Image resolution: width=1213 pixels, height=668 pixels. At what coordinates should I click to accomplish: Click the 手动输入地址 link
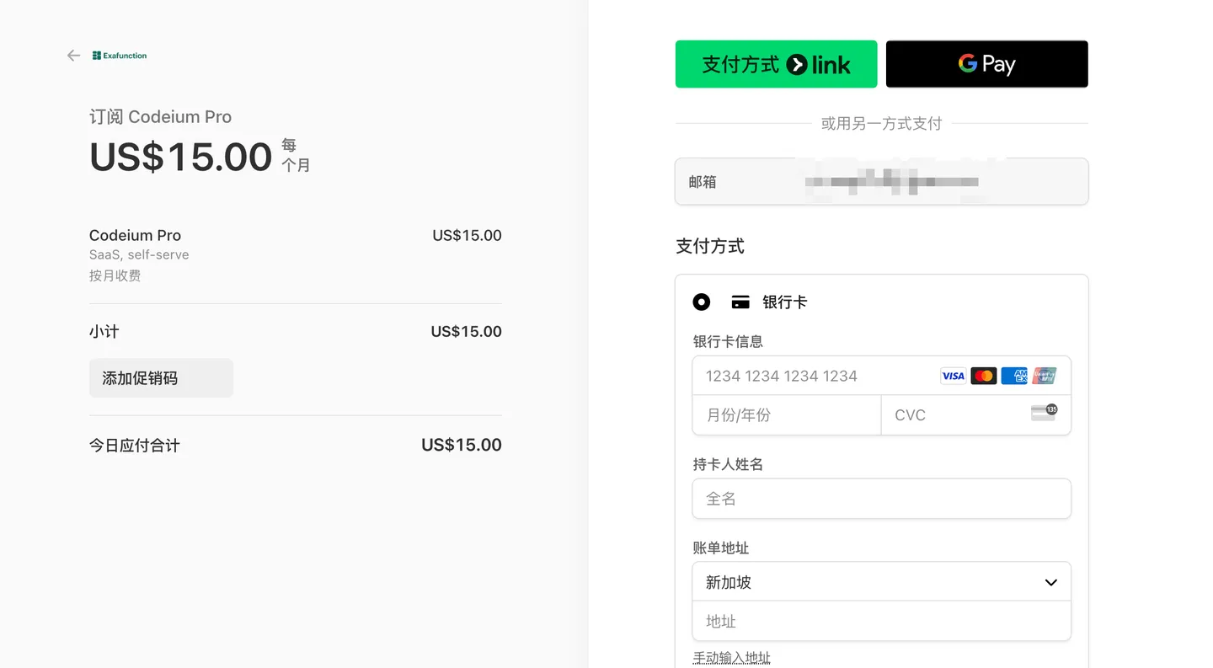pyautogui.click(x=731, y=656)
